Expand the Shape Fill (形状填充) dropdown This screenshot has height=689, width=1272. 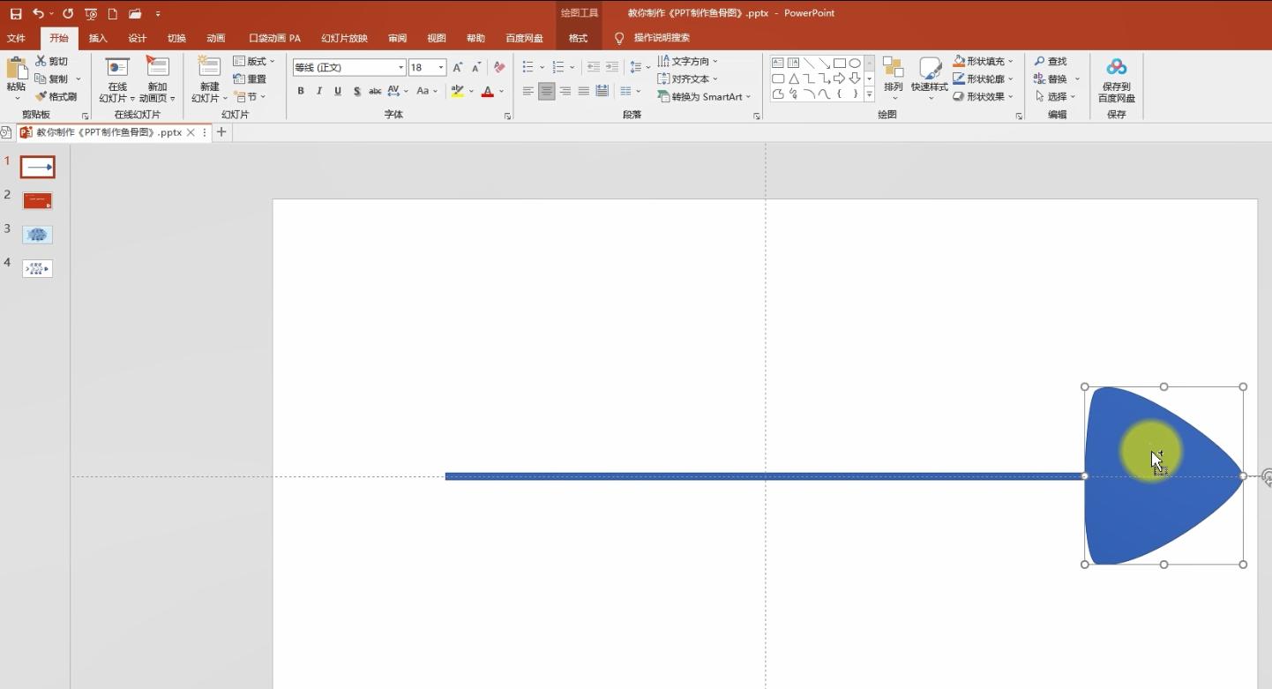(1010, 61)
